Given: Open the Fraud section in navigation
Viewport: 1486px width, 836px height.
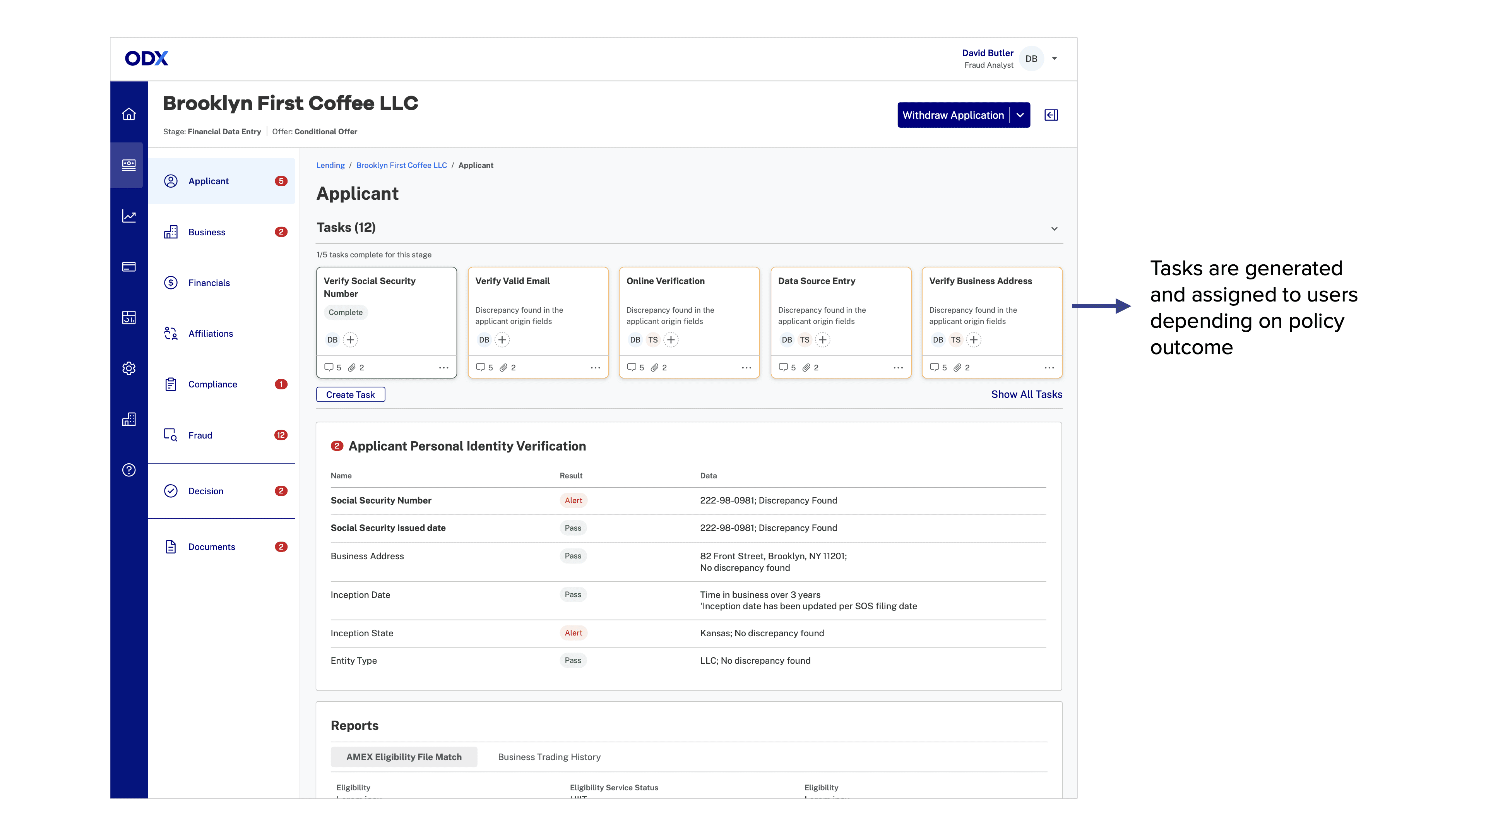Looking at the screenshot, I should [x=200, y=435].
